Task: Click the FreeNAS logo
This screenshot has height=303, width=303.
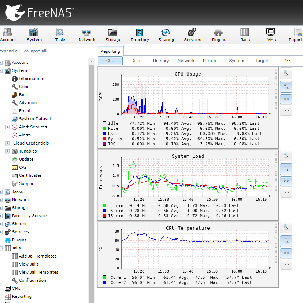Action: [40, 12]
